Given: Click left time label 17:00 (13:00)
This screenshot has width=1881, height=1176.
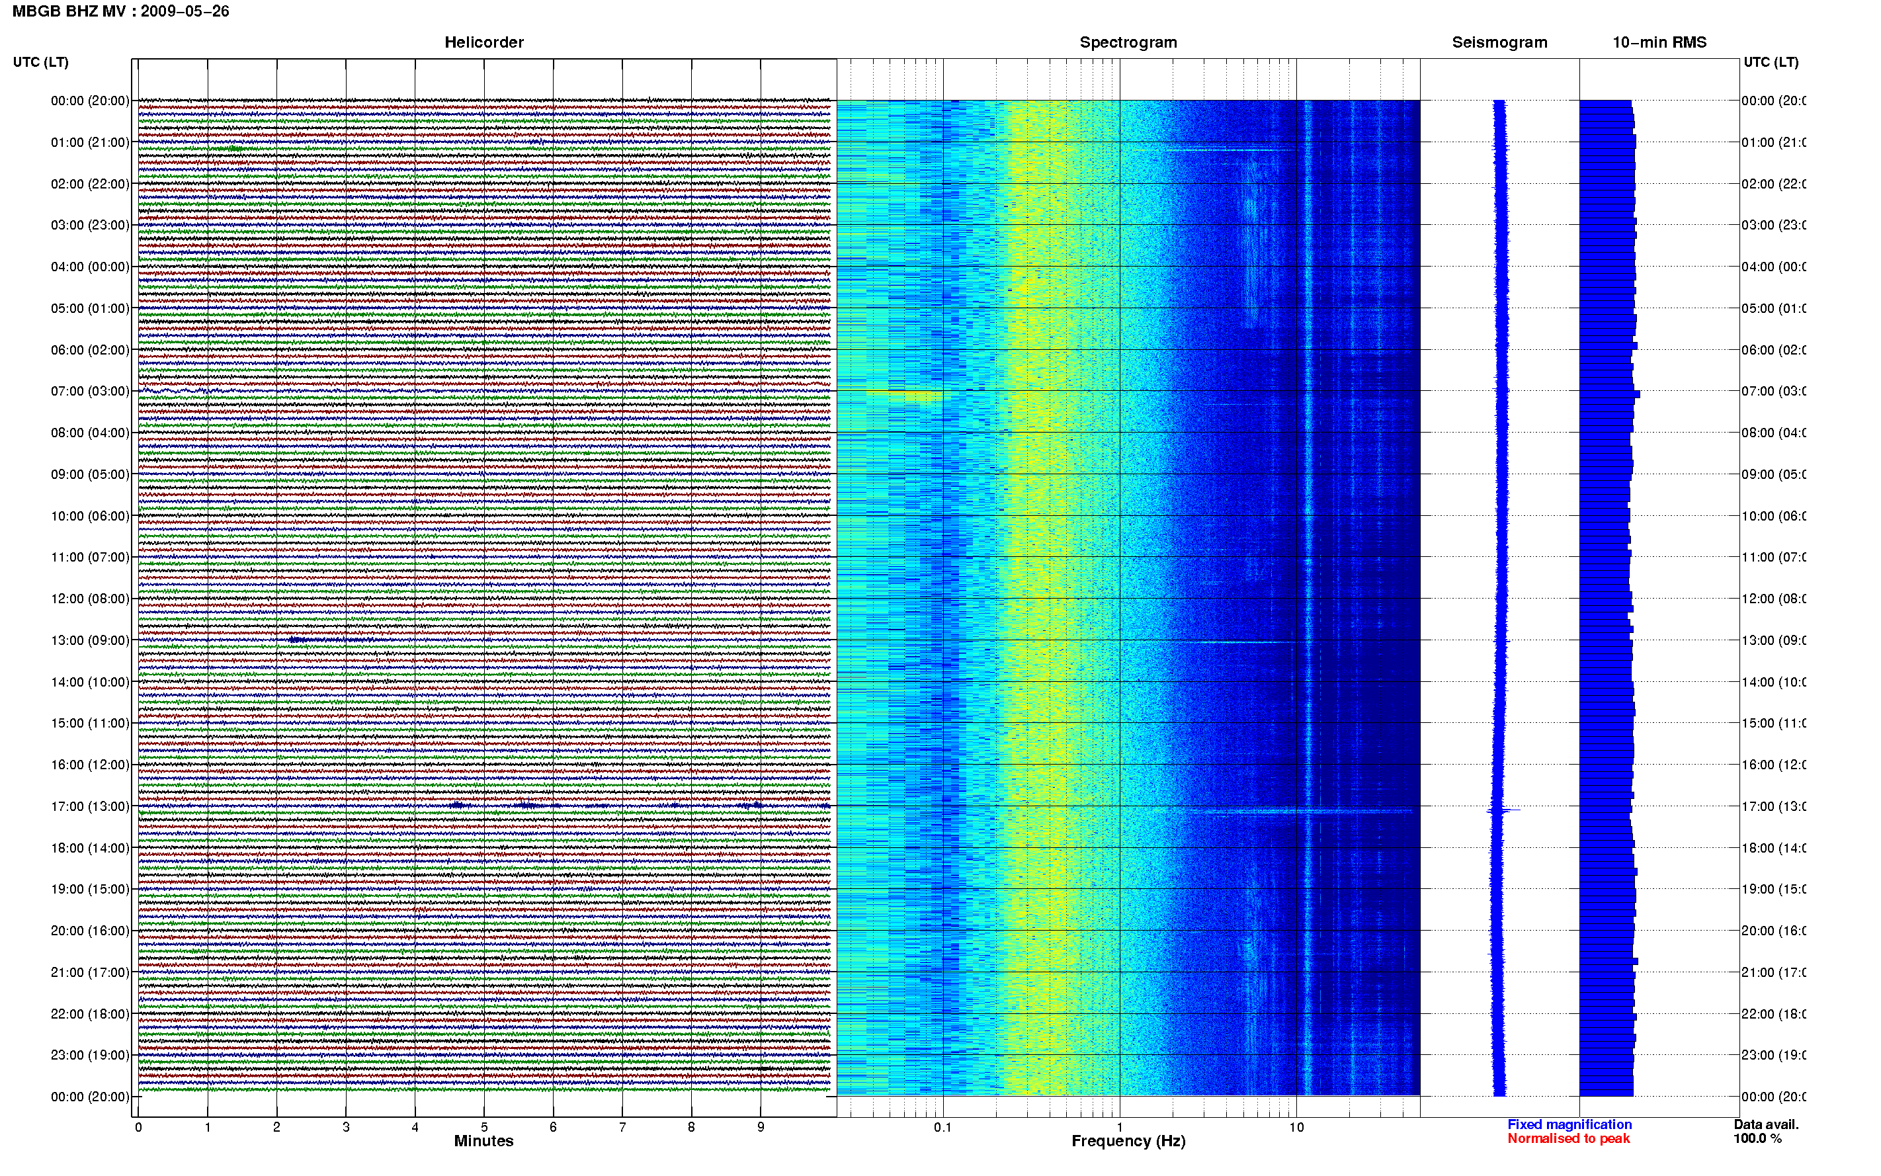Looking at the screenshot, I should [x=90, y=806].
